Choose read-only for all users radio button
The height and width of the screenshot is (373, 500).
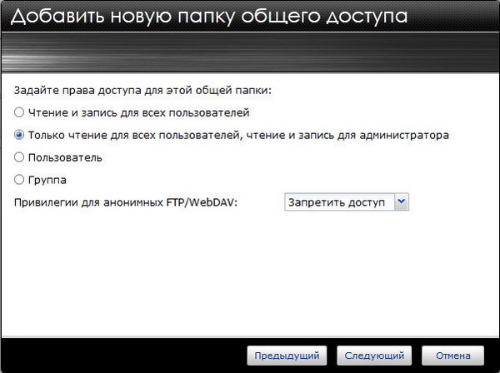(19, 134)
